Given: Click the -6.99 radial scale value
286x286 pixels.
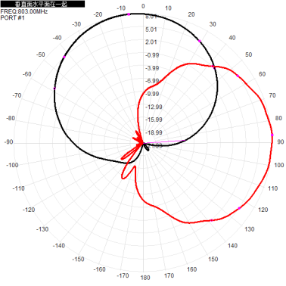Looking at the screenshot, I should tap(152, 81).
